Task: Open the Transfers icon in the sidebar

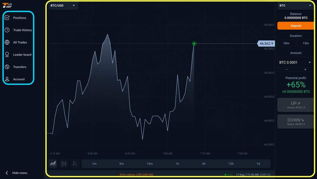Action: tap(7, 67)
